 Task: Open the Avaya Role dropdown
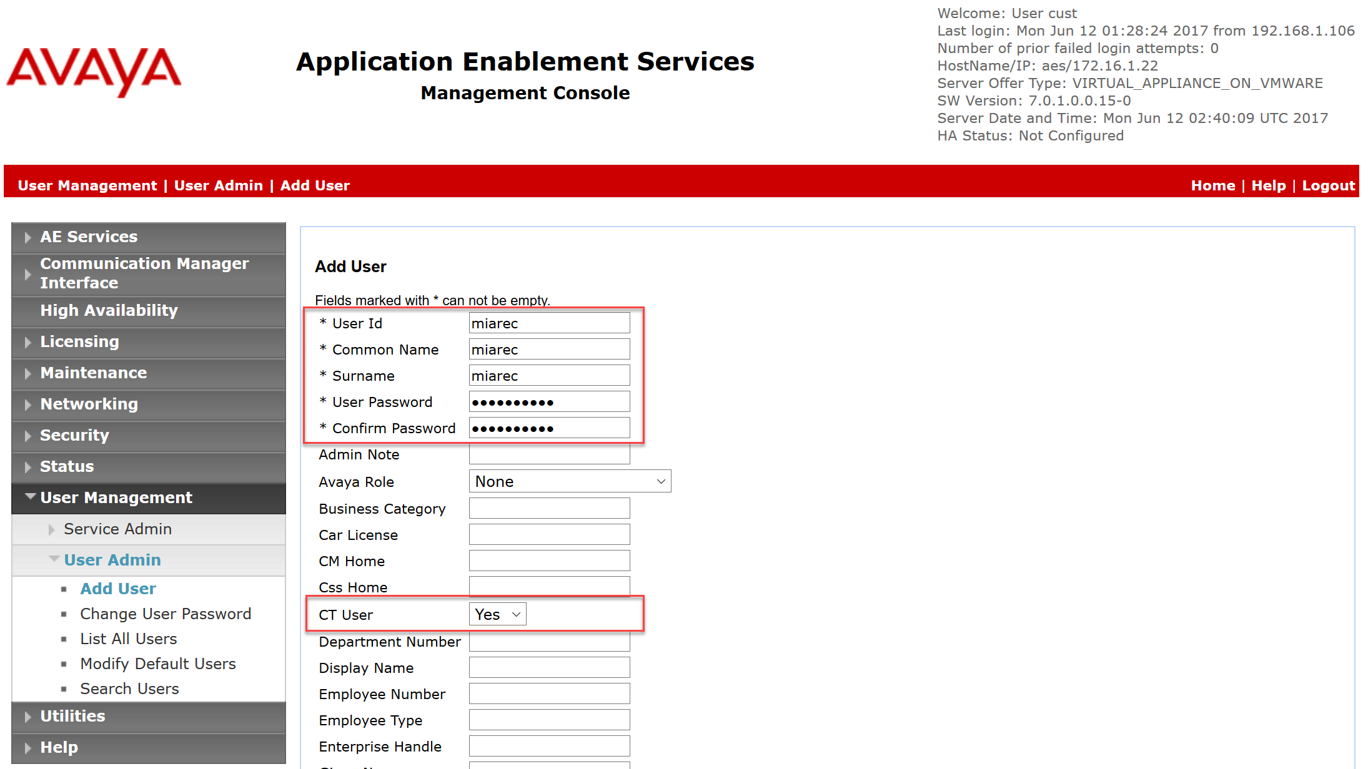point(568,481)
